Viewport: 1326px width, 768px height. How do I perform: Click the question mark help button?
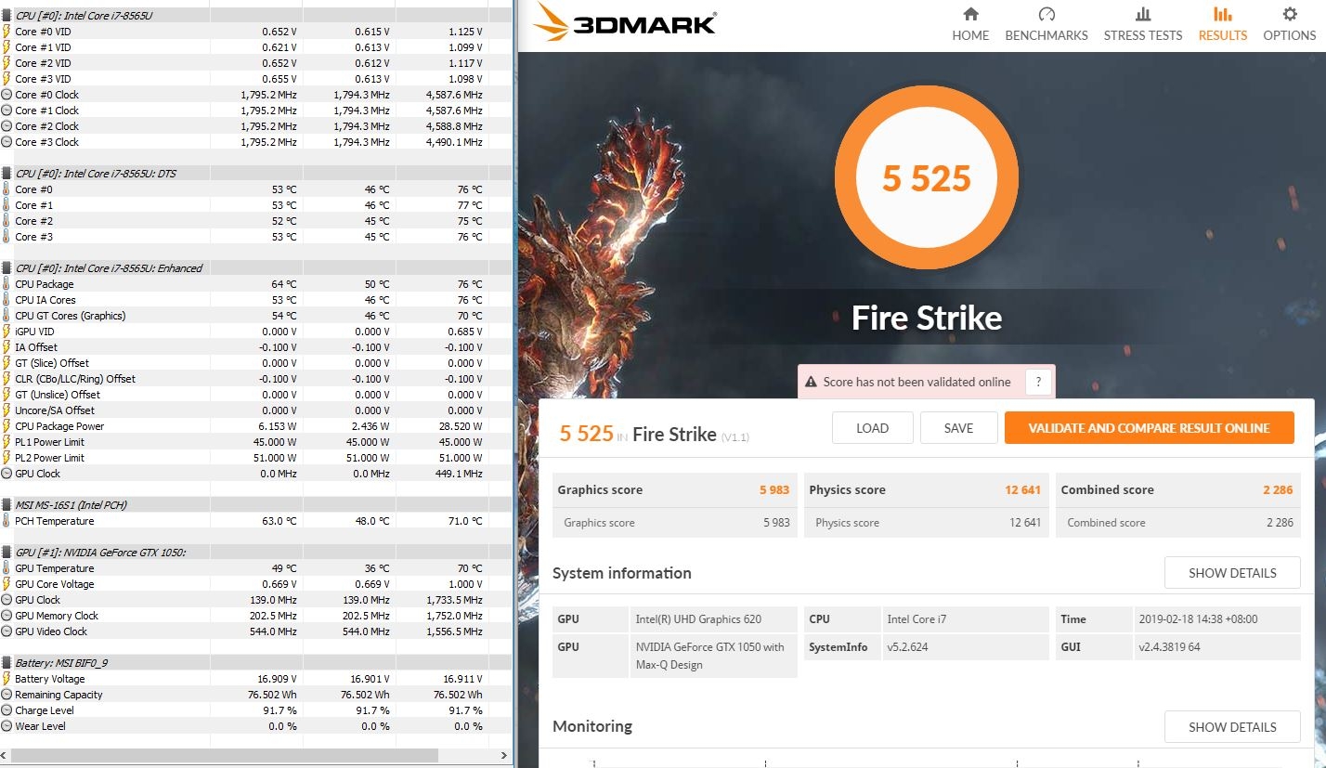[1038, 382]
